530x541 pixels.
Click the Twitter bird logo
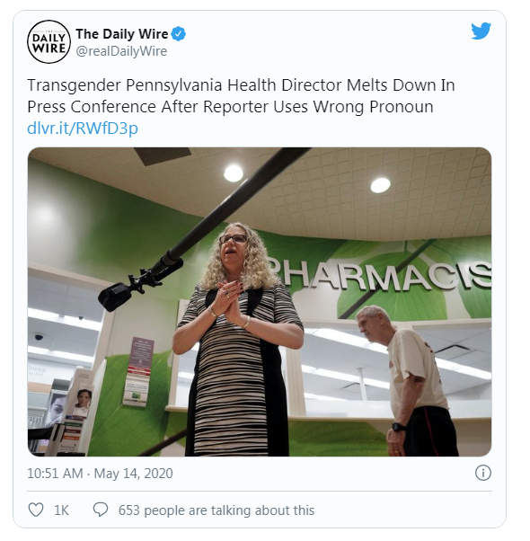click(481, 31)
